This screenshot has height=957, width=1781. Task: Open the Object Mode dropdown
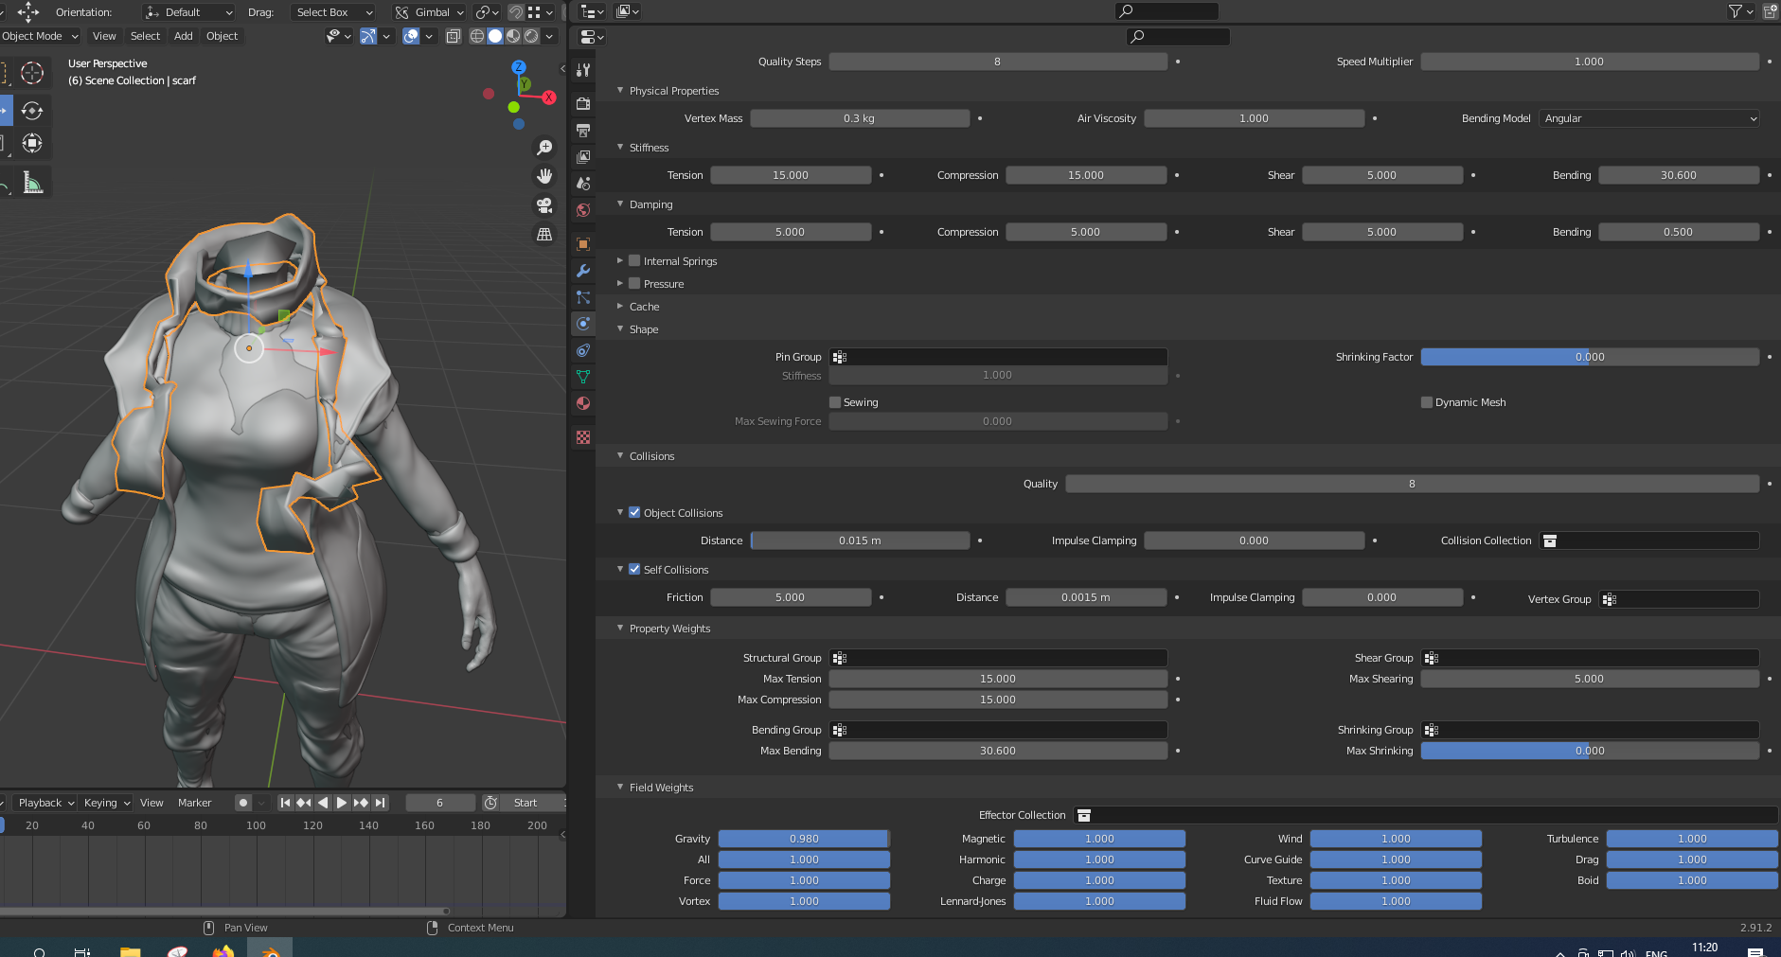tap(39, 36)
